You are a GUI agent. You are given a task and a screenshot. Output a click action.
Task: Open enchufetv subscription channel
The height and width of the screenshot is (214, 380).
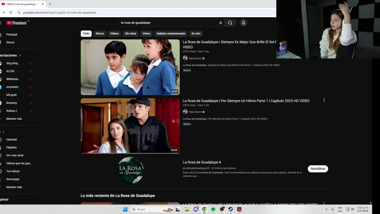(12, 87)
